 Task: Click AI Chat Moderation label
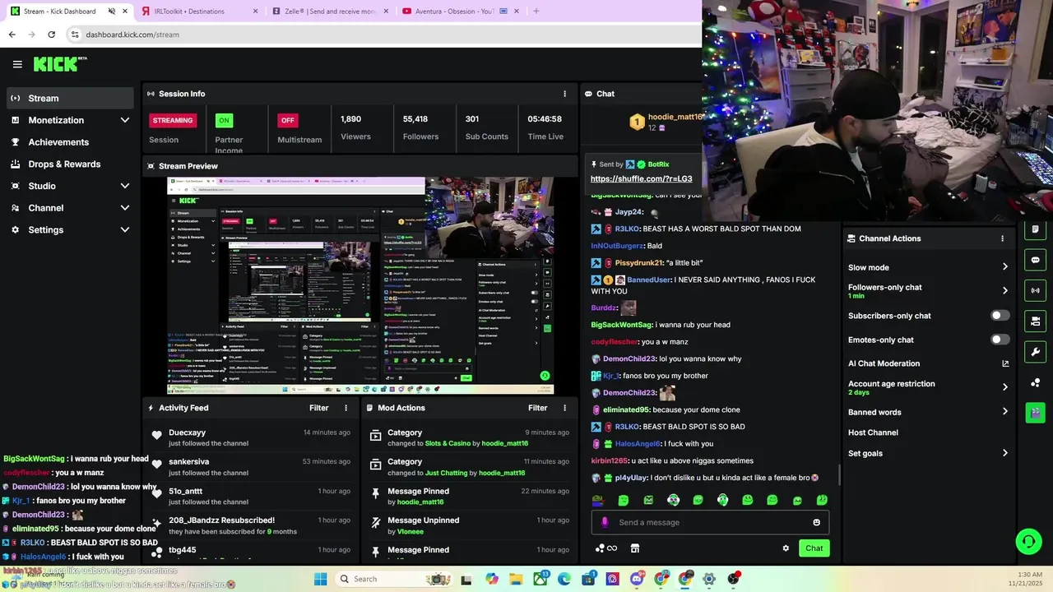[884, 363]
